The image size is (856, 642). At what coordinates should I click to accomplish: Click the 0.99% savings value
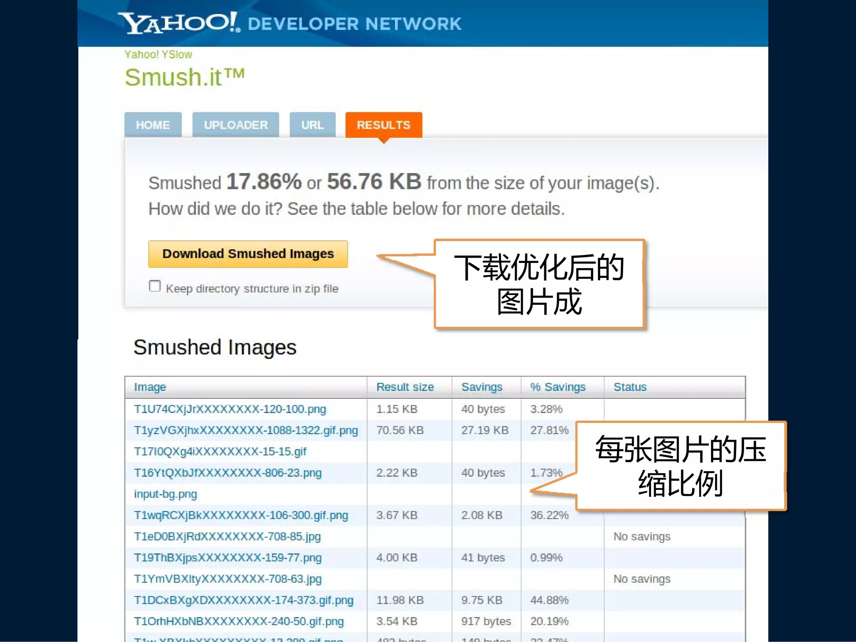click(x=546, y=558)
